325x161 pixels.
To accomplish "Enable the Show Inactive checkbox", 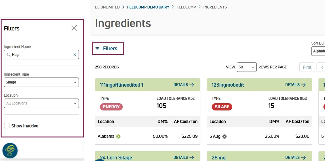I will coord(7,126).
